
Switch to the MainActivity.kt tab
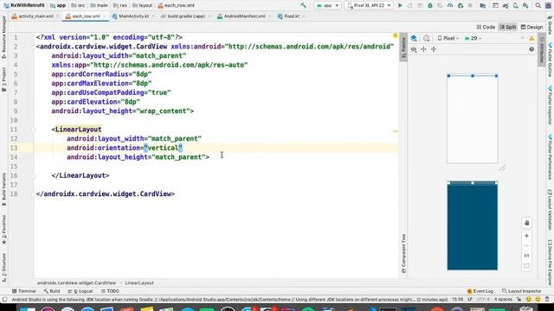[x=133, y=16]
